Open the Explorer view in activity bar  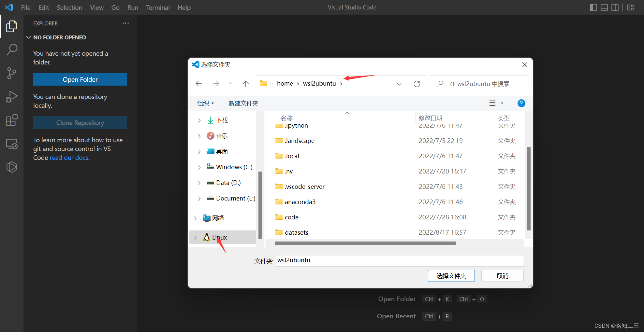(12, 26)
